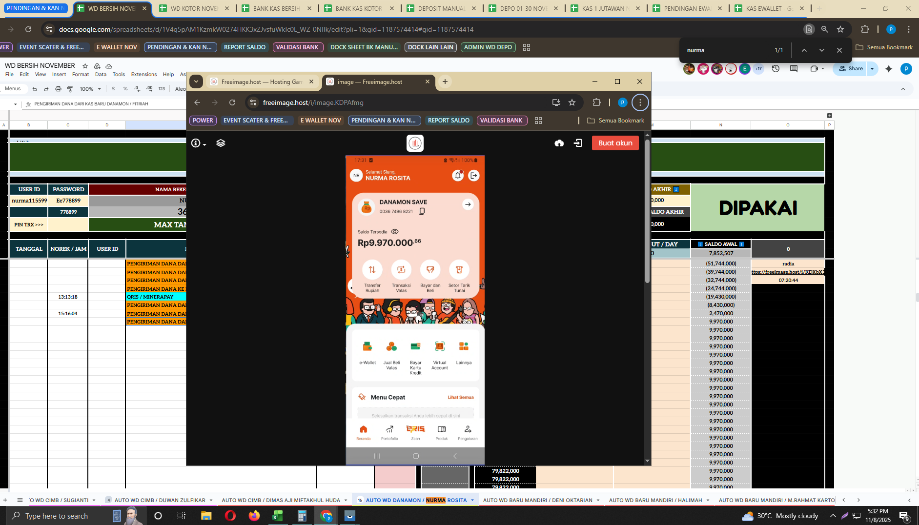
Task: Close the find bar
Action: point(839,50)
